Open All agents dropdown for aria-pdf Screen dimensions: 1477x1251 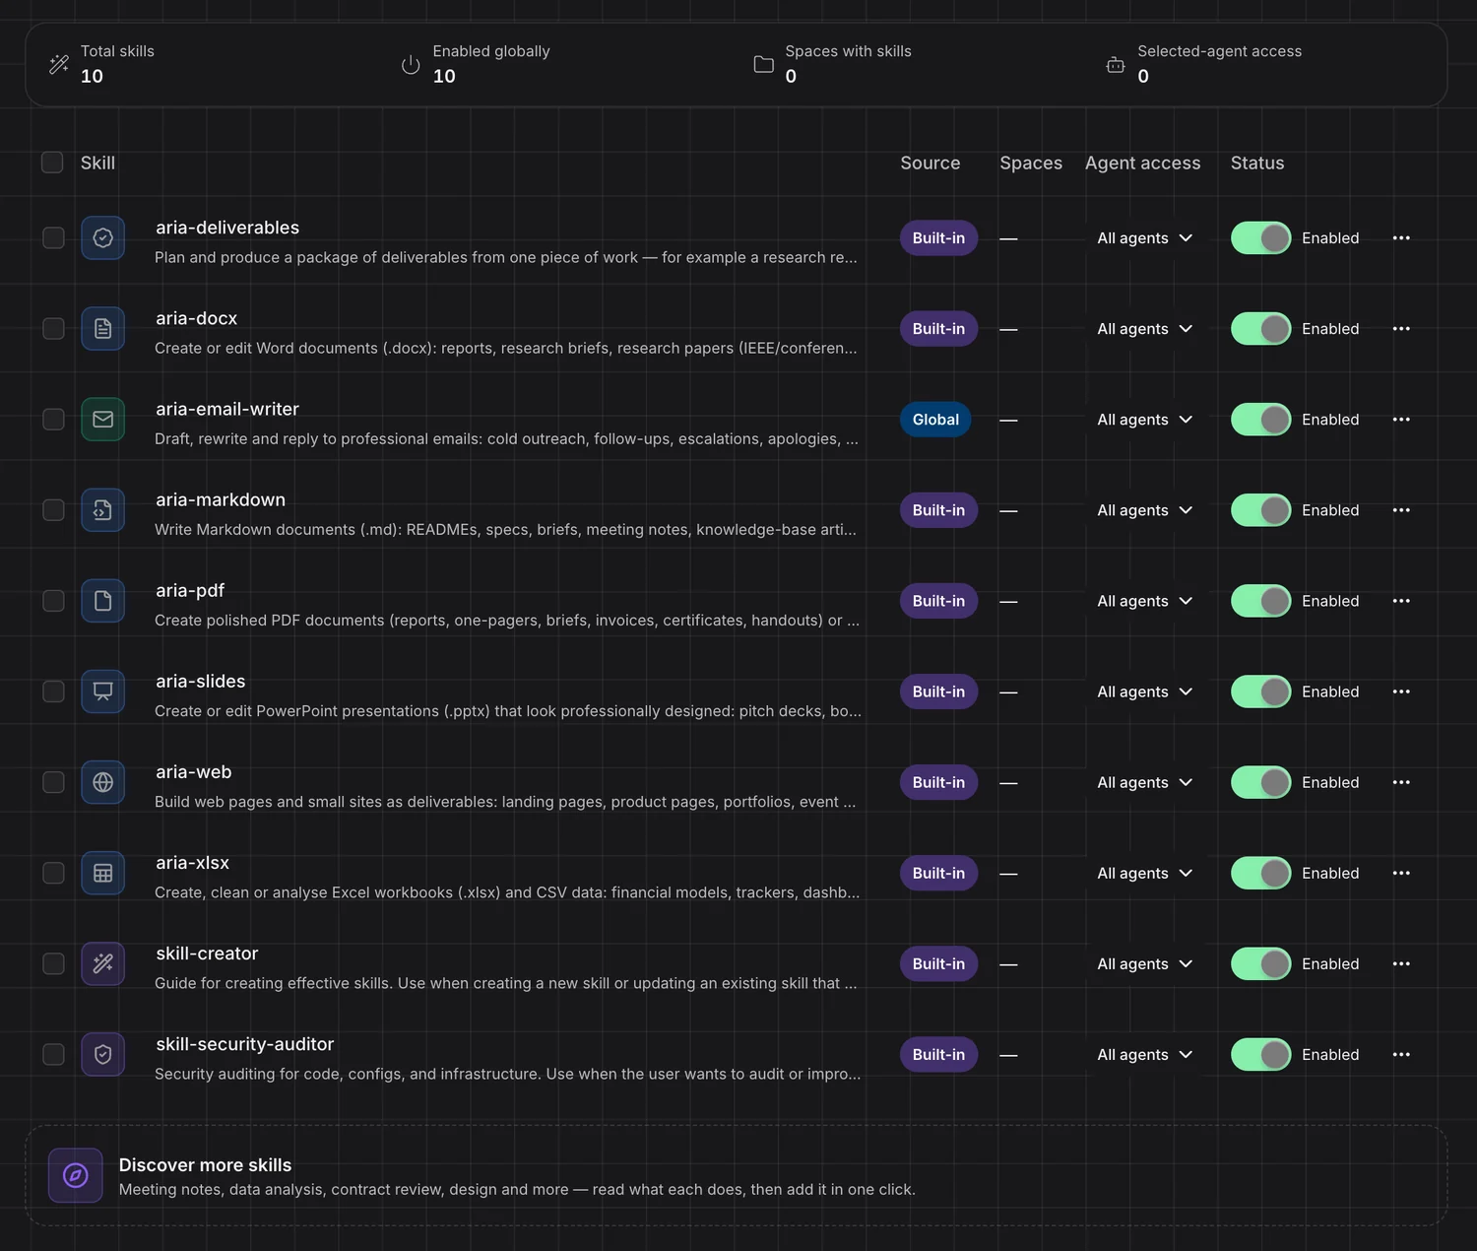1144,601
